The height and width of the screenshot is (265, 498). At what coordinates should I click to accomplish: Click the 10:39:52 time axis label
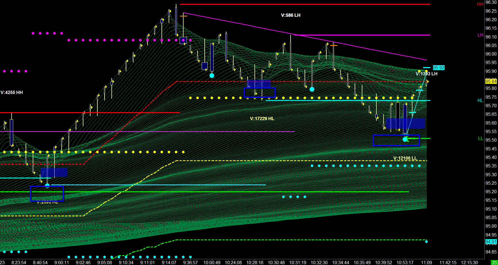click(x=384, y=263)
